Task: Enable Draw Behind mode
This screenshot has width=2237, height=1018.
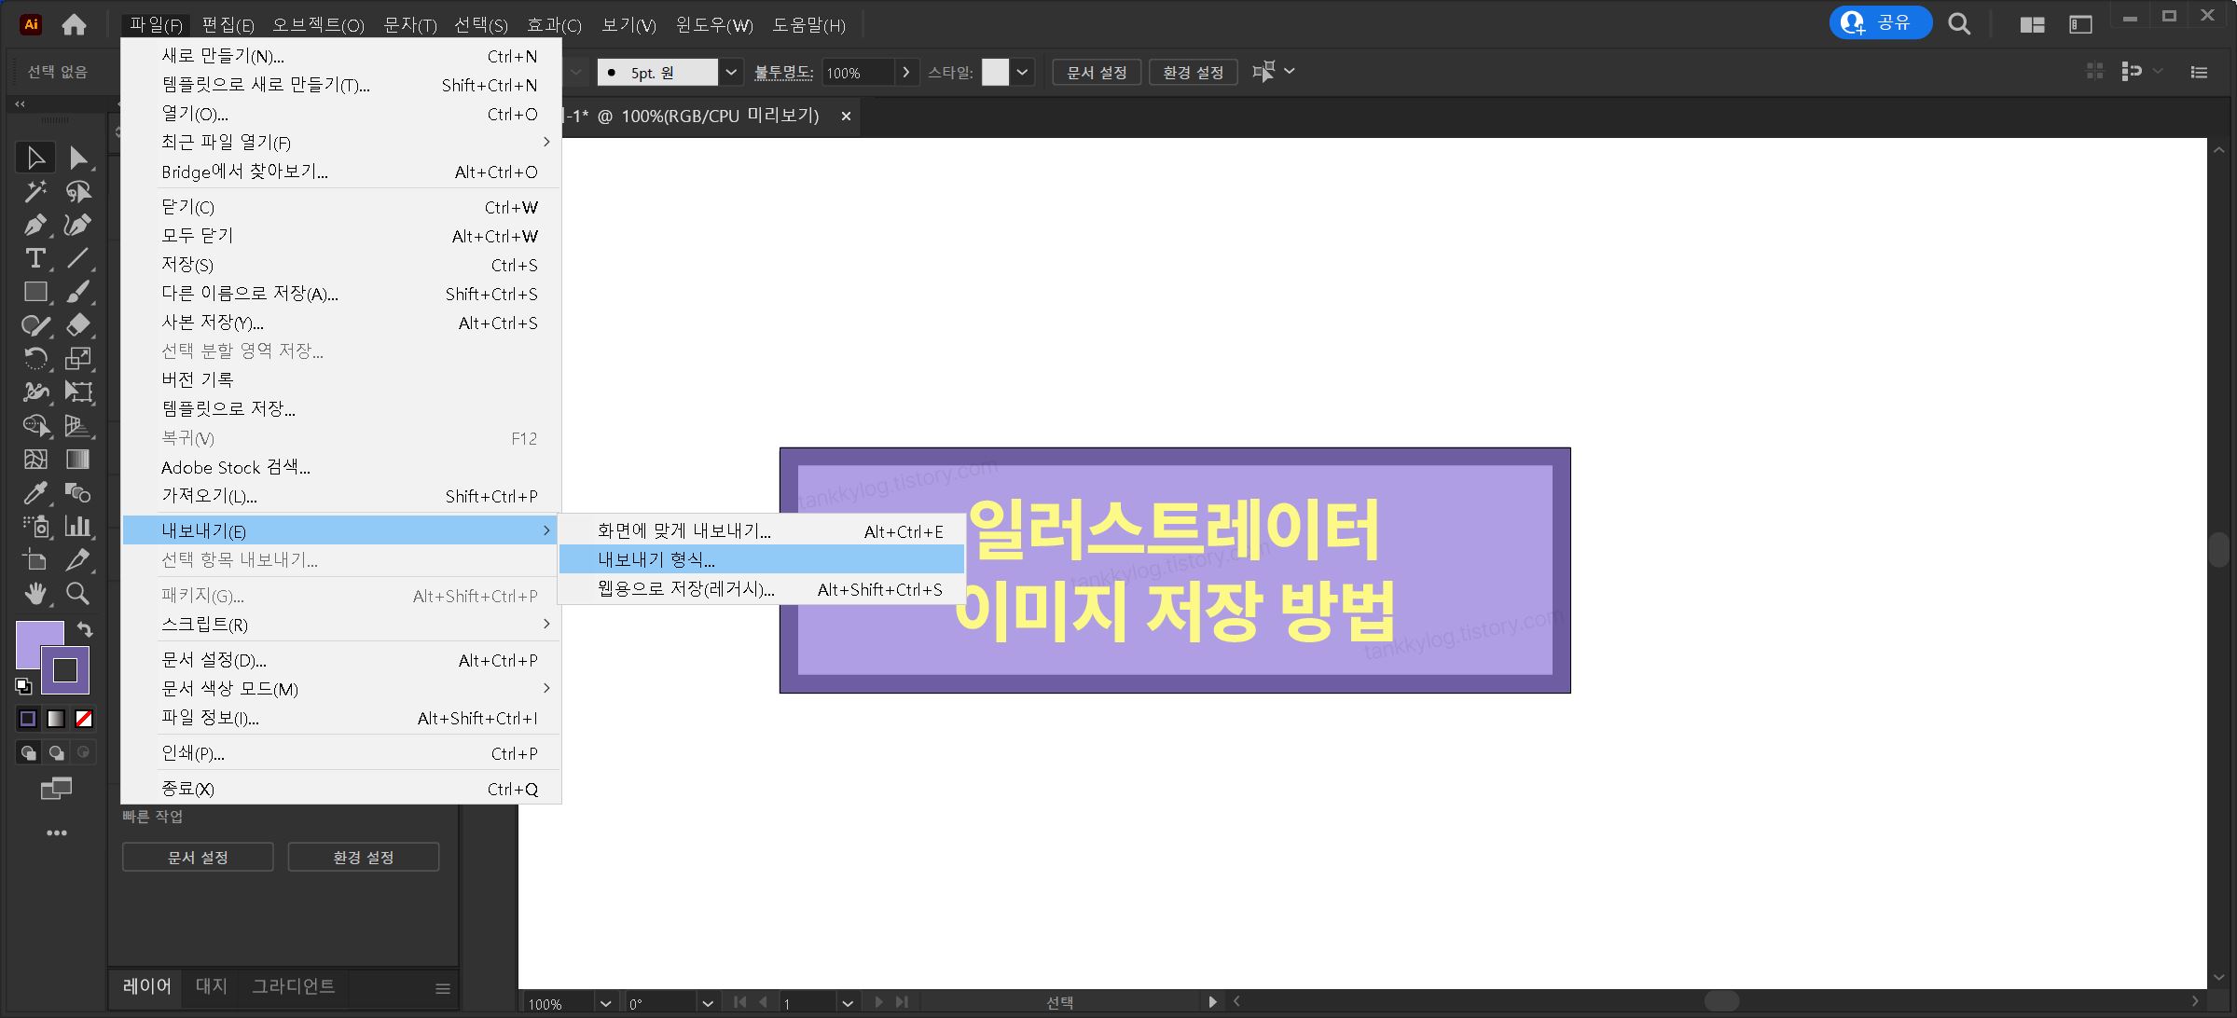Action: click(x=56, y=752)
